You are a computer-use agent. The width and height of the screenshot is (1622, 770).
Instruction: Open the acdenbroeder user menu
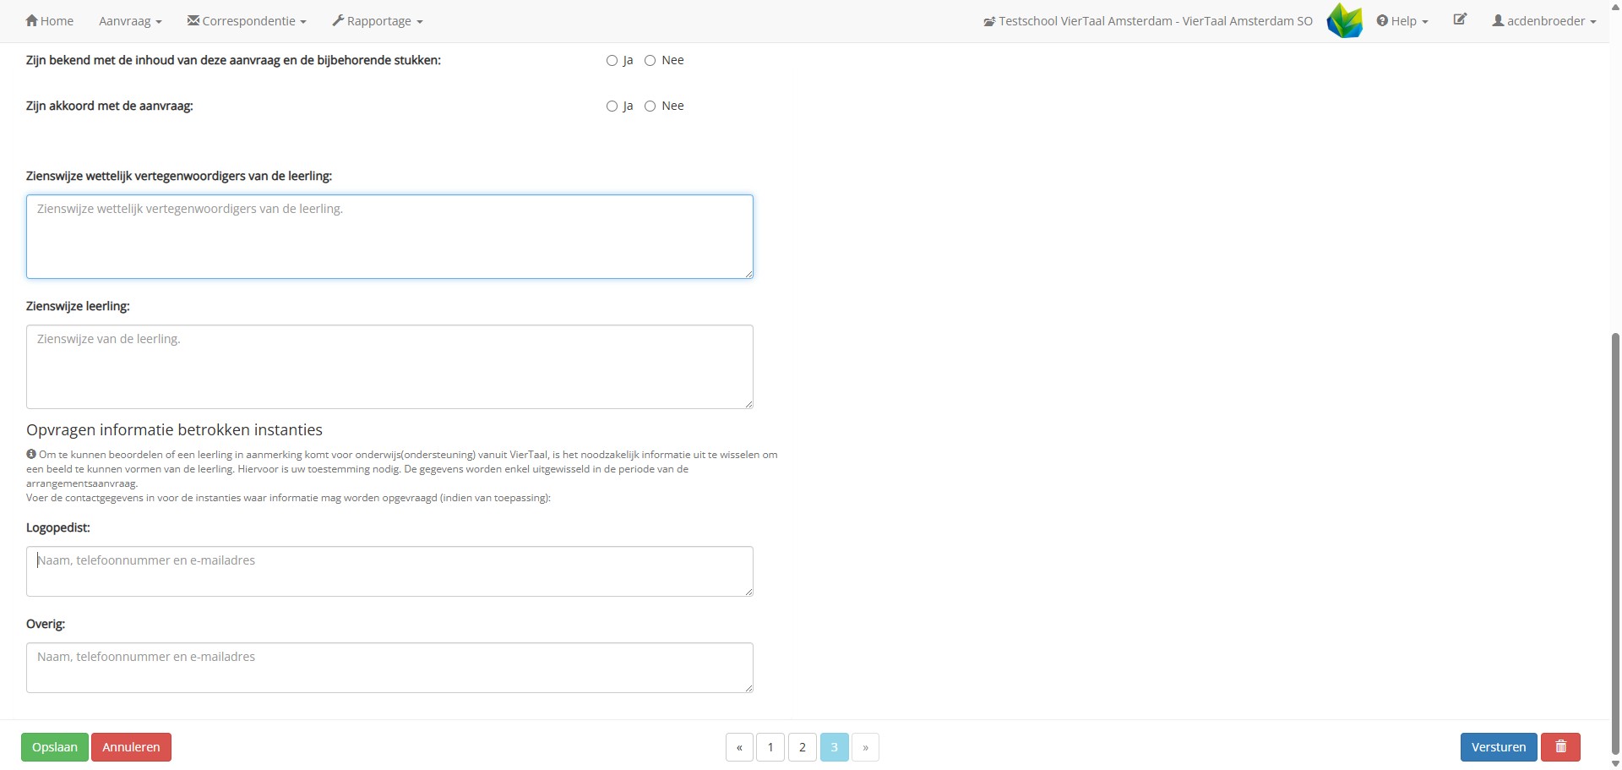tap(1544, 21)
